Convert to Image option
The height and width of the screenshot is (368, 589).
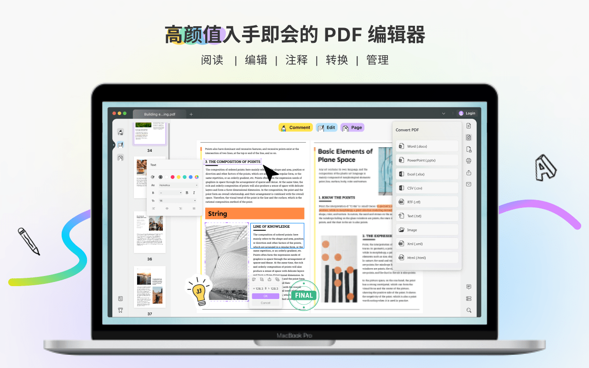[x=427, y=230]
